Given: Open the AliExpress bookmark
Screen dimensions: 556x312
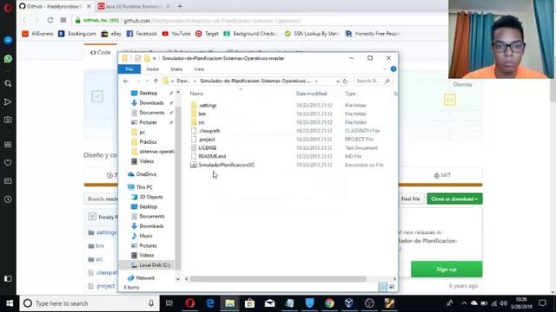Looking at the screenshot, I should (x=37, y=34).
